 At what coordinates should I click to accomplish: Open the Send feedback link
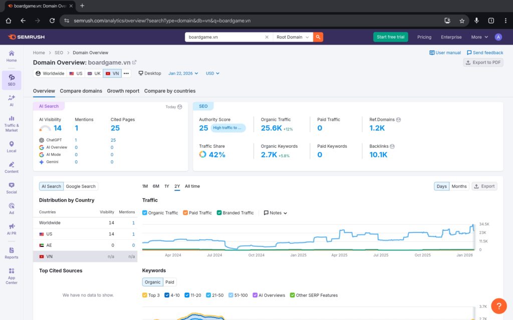(484, 52)
